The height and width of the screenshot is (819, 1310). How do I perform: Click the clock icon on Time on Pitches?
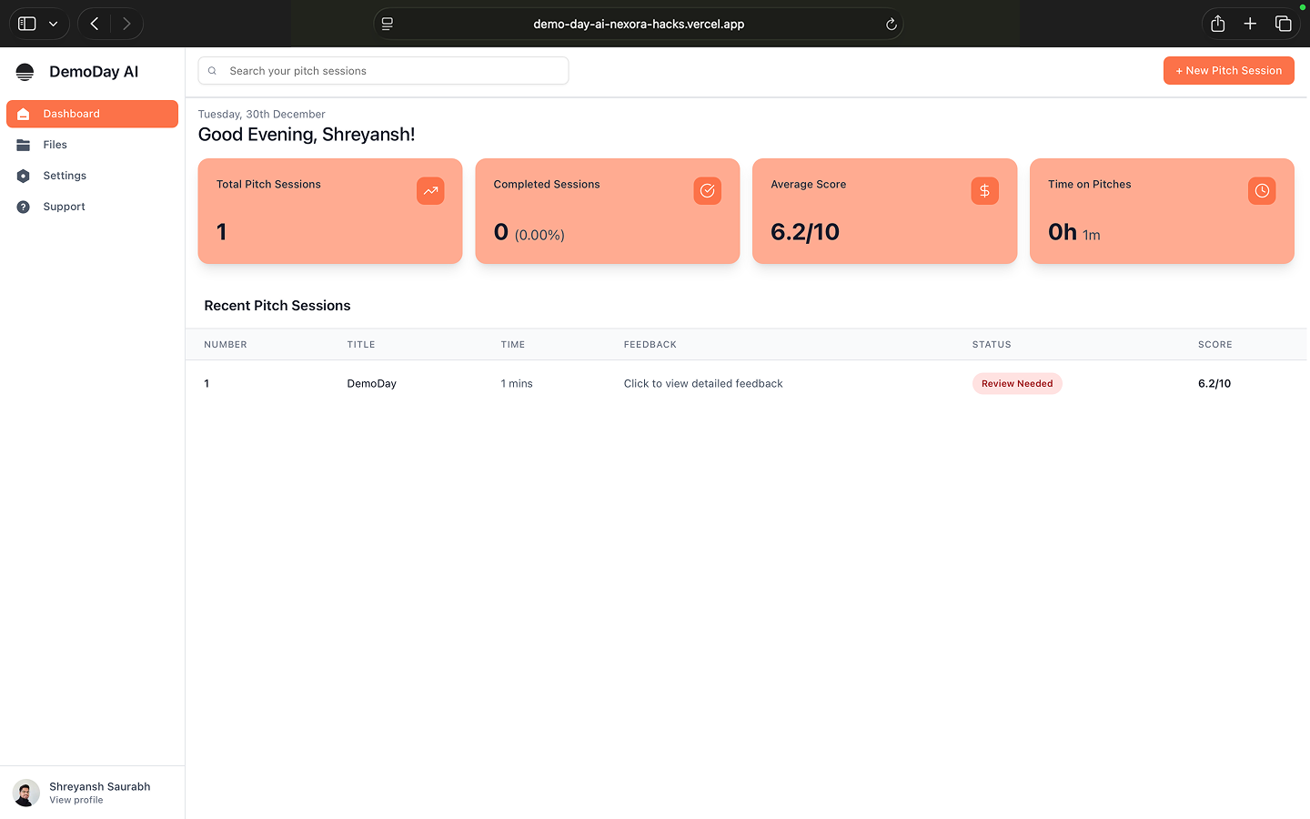[1262, 191]
